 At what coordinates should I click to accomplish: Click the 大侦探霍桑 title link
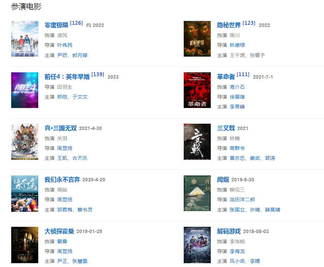[59, 231]
